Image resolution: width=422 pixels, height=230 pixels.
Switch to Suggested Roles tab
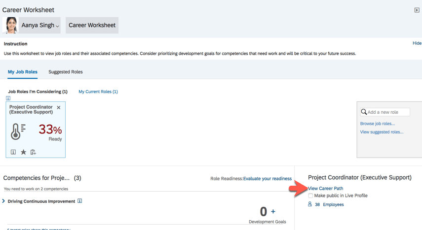[x=65, y=72]
